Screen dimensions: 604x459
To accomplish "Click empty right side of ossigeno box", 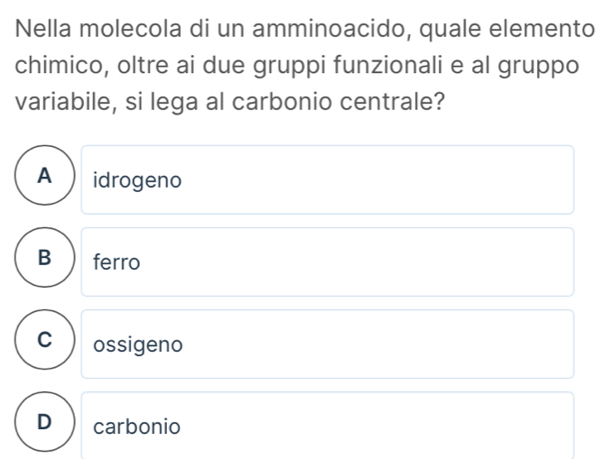I will [406, 344].
